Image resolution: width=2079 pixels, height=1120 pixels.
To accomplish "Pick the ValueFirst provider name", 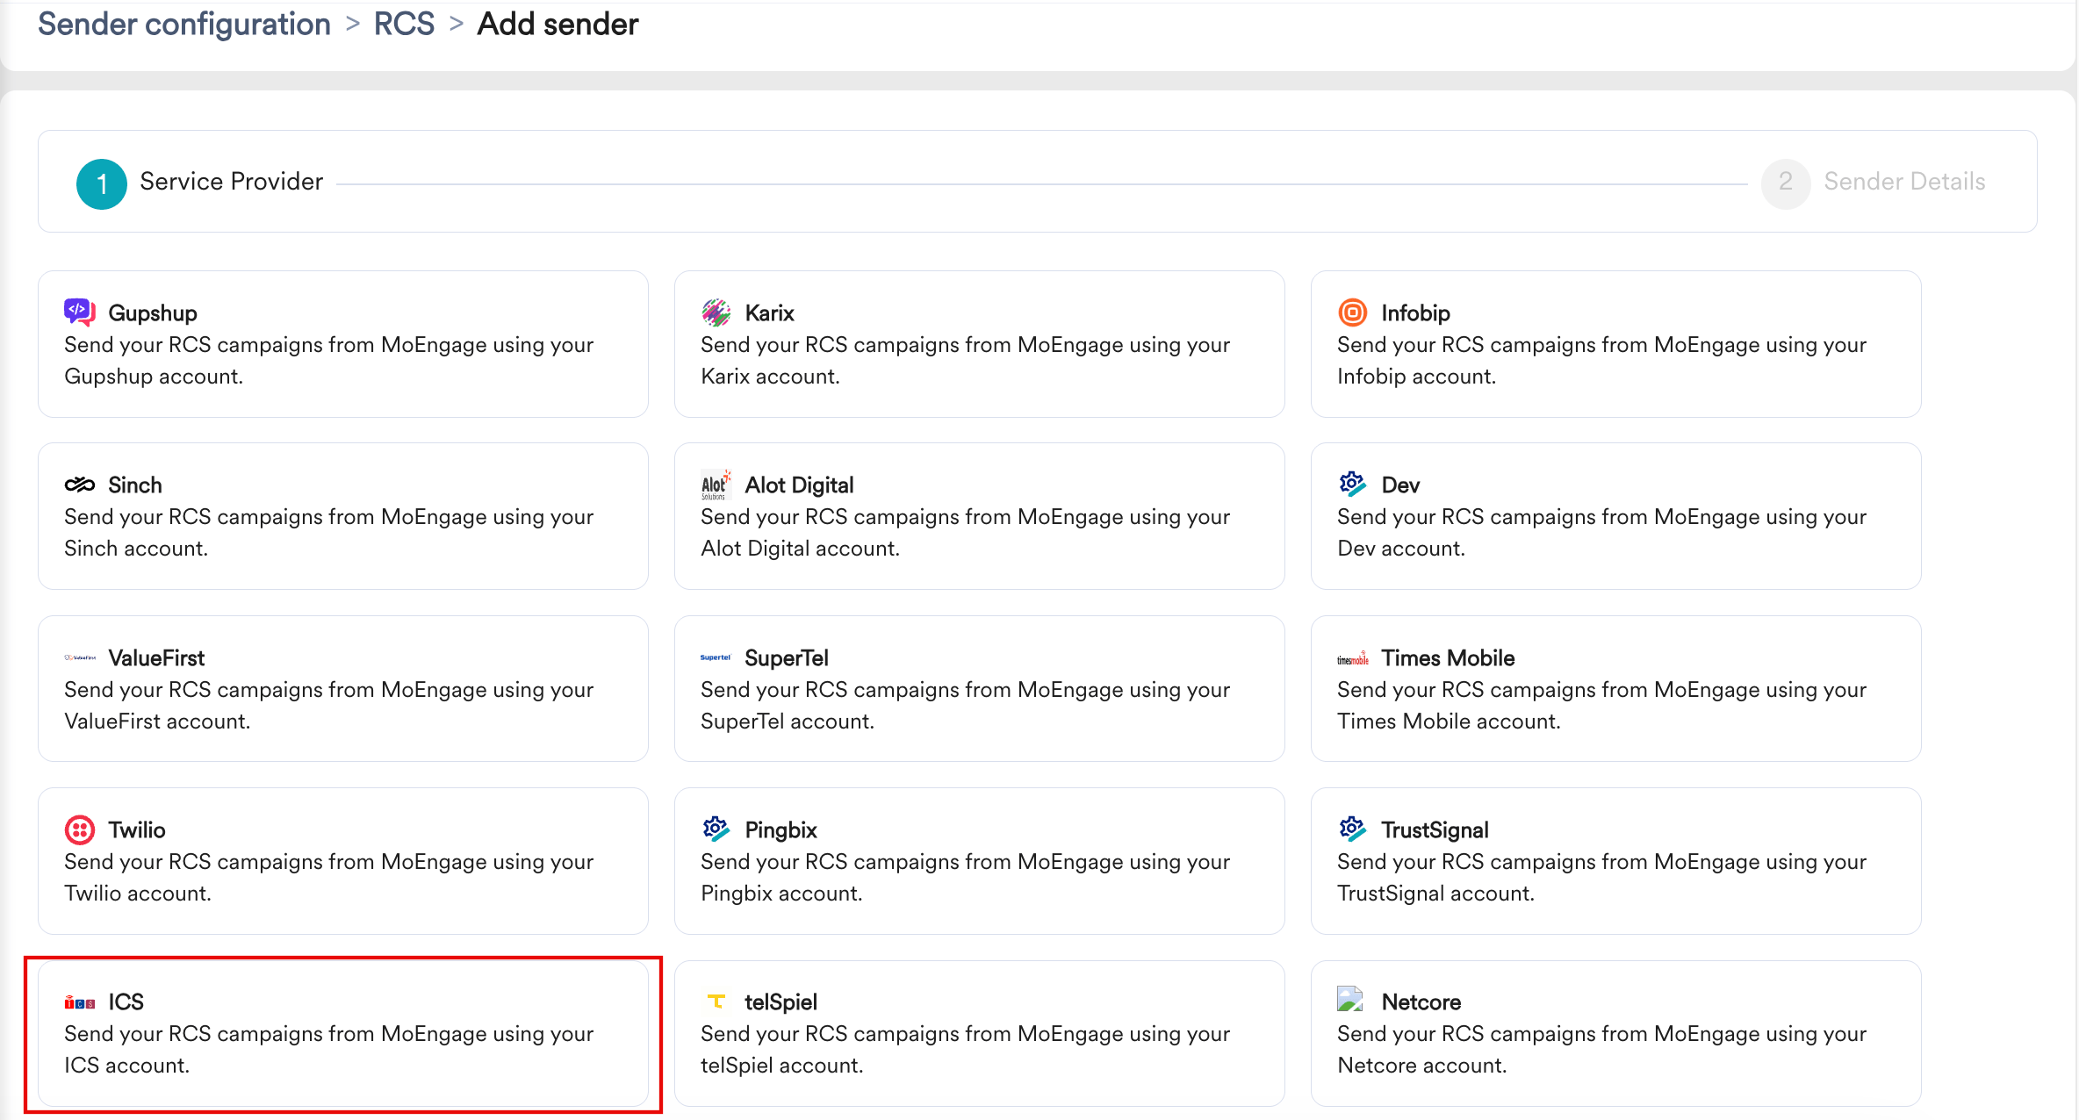I will pos(156,657).
